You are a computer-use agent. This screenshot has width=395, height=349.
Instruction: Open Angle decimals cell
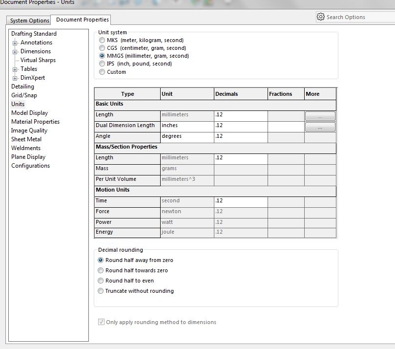coord(241,137)
